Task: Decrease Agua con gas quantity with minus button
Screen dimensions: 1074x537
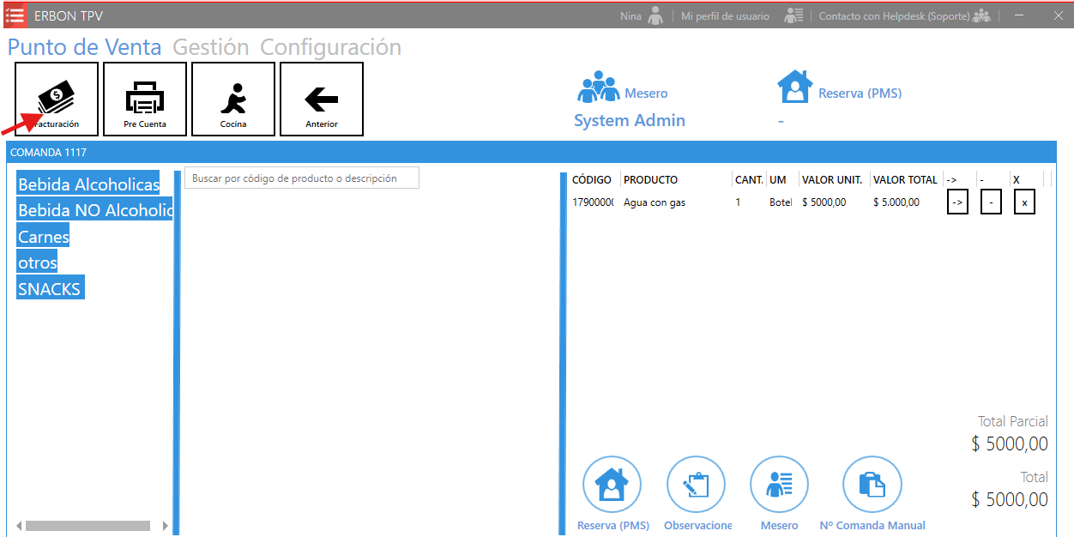Action: (991, 203)
